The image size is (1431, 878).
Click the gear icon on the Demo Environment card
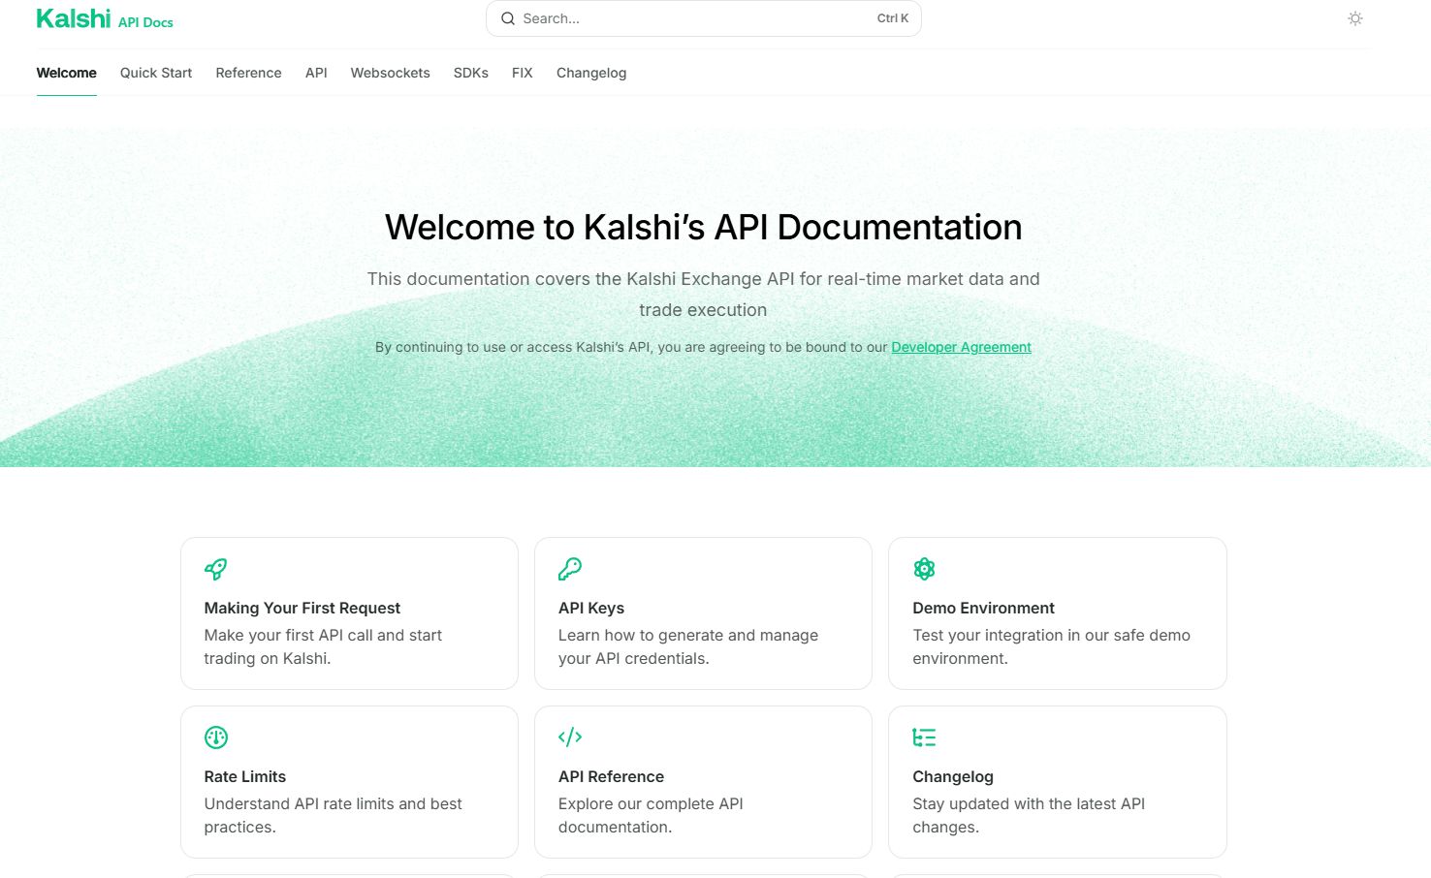coord(924,570)
